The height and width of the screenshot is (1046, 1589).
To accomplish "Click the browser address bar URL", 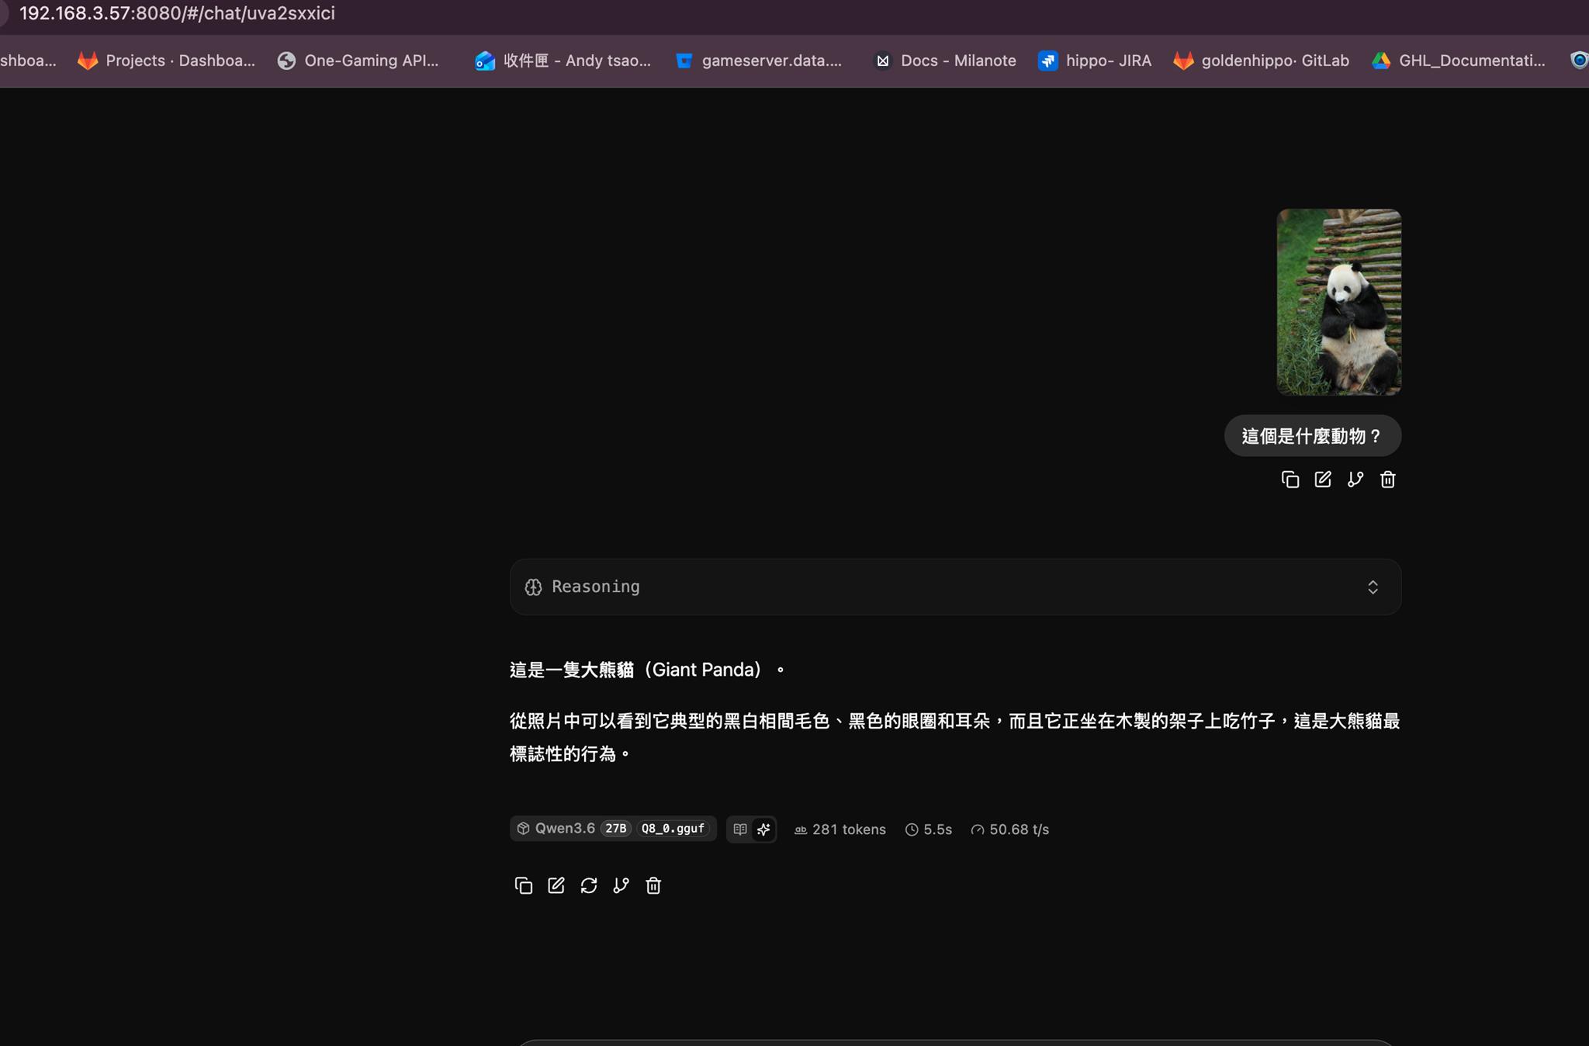I will pyautogui.click(x=177, y=13).
